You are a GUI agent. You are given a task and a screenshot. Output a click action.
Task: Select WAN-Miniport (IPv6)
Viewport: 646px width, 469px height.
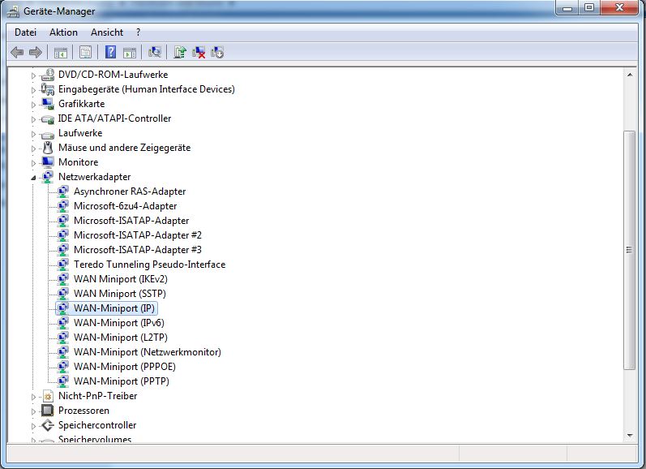tap(118, 323)
